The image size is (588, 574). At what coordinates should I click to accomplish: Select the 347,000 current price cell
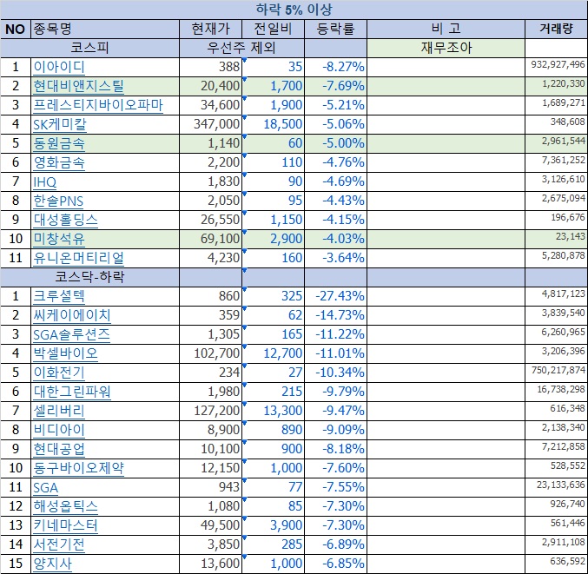coord(210,124)
